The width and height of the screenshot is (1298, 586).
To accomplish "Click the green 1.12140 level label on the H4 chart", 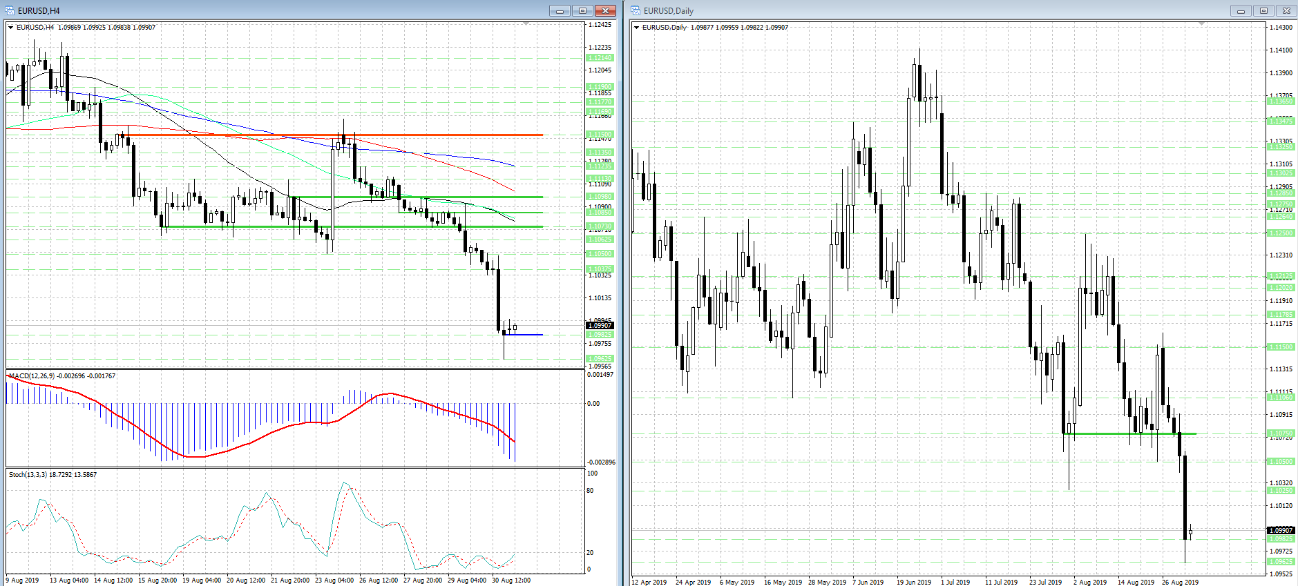I will tap(600, 58).
